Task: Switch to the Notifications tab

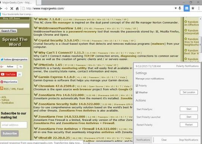Action: tap(143, 140)
